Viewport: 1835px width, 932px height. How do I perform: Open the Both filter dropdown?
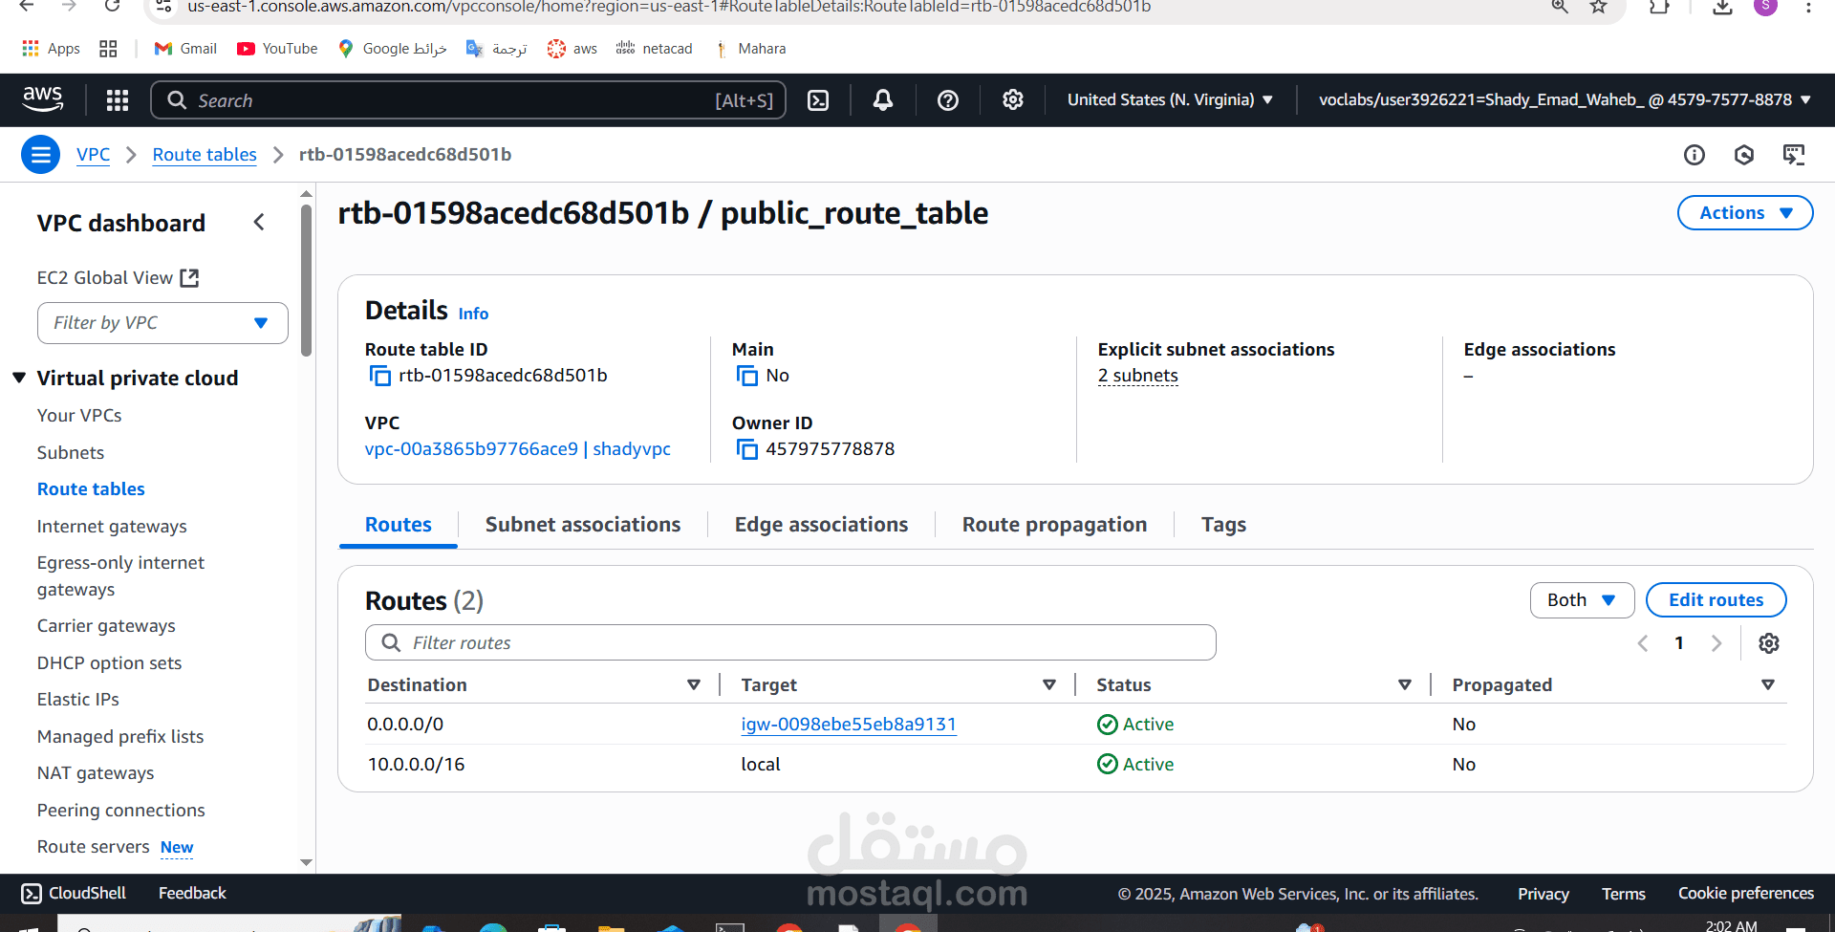click(1582, 600)
